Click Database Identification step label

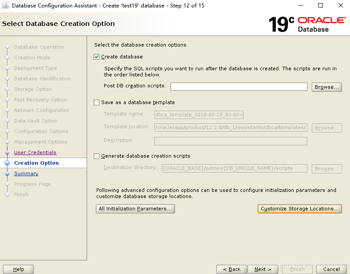coord(43,79)
